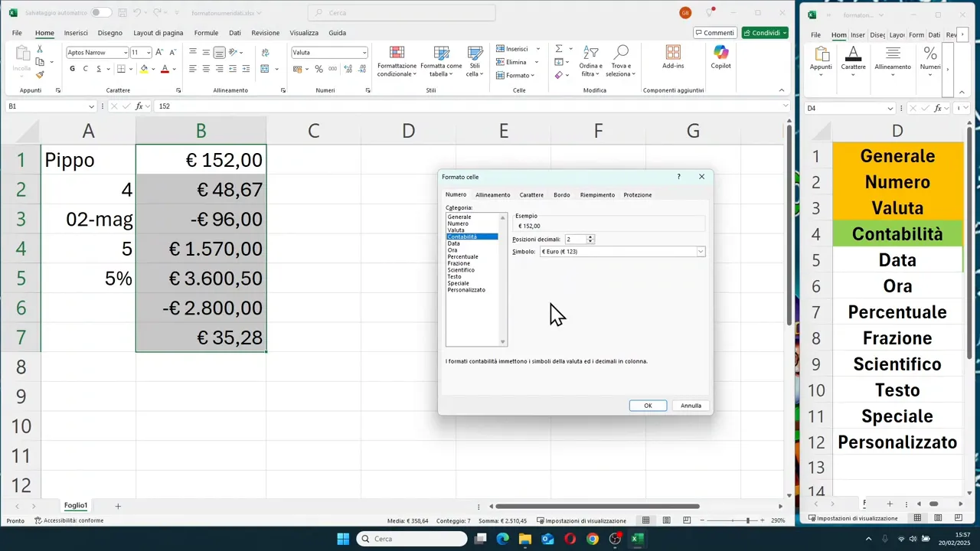Click the help question mark in Formato celle dialog

tap(678, 177)
